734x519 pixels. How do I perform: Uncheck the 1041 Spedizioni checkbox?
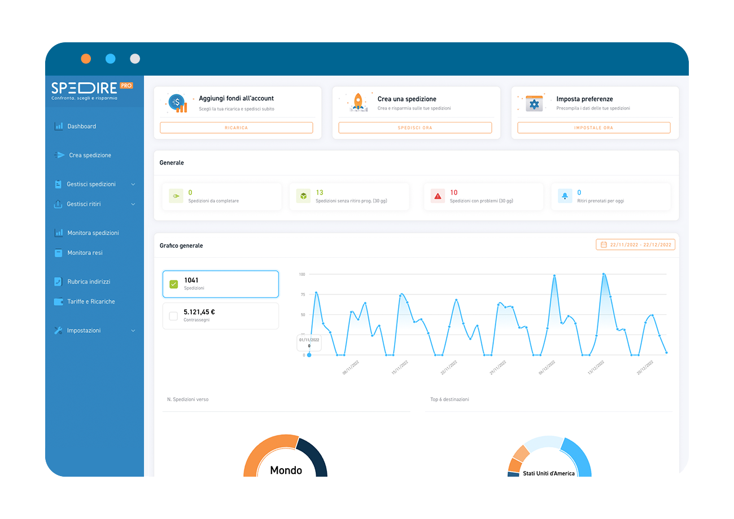pyautogui.click(x=173, y=284)
